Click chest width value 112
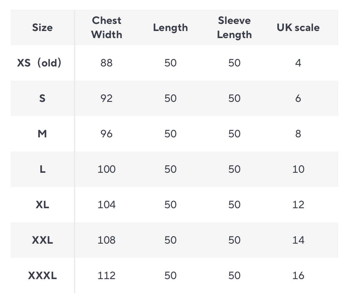 [107, 276]
